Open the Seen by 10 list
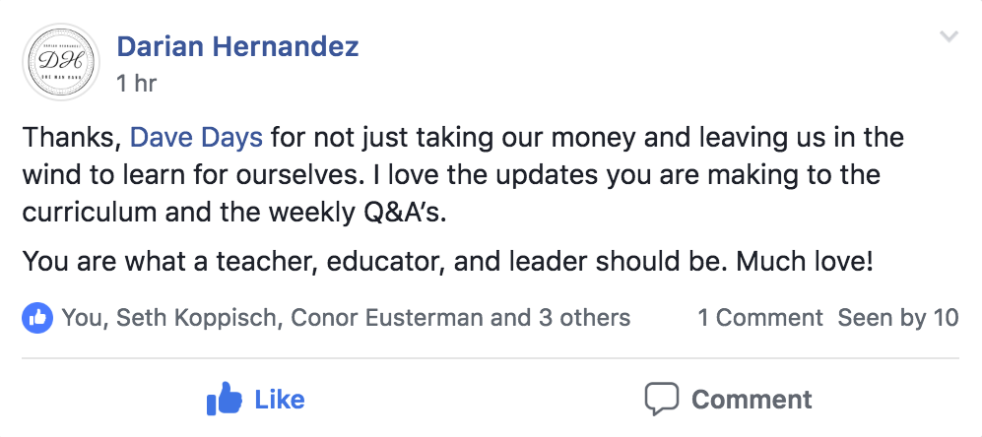The width and height of the screenshot is (982, 437). click(898, 318)
